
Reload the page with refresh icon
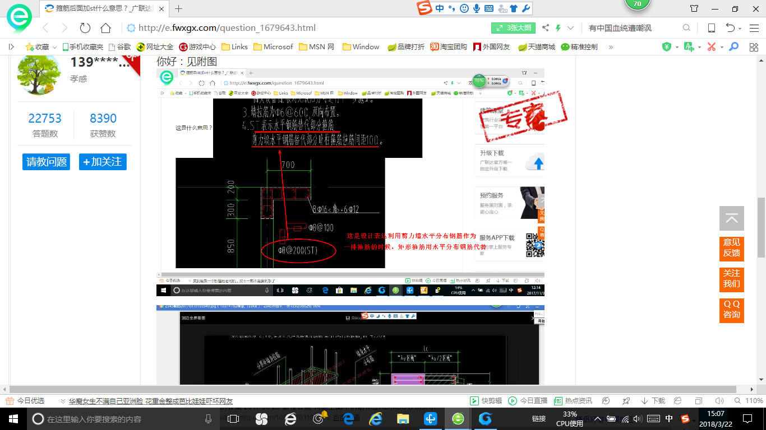tap(85, 28)
